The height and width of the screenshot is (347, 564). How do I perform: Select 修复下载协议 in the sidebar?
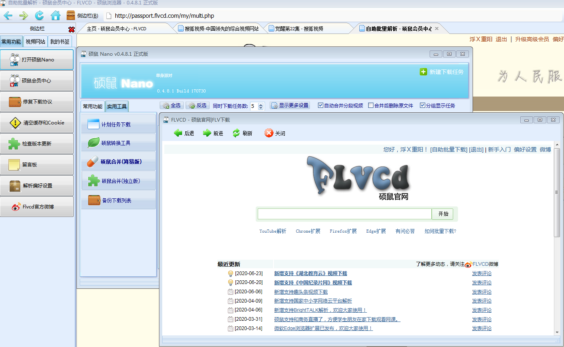37,101
